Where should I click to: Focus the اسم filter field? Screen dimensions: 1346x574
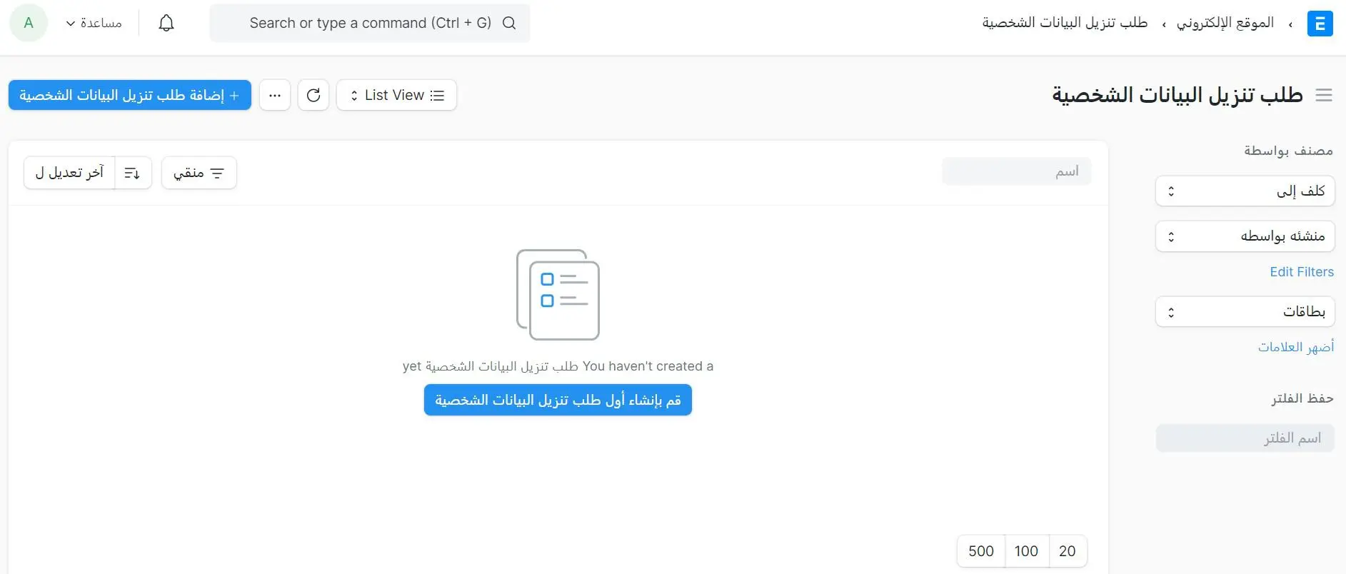[x=1017, y=171]
